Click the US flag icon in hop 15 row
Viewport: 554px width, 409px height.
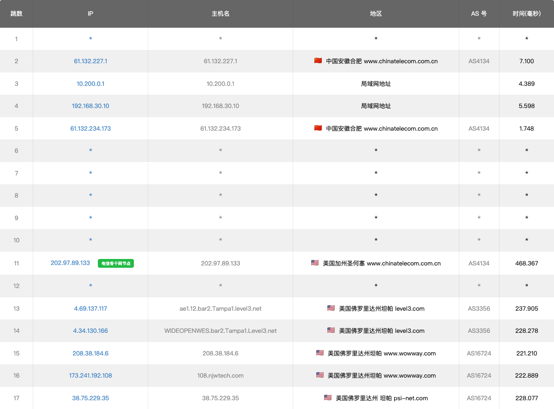coord(320,353)
